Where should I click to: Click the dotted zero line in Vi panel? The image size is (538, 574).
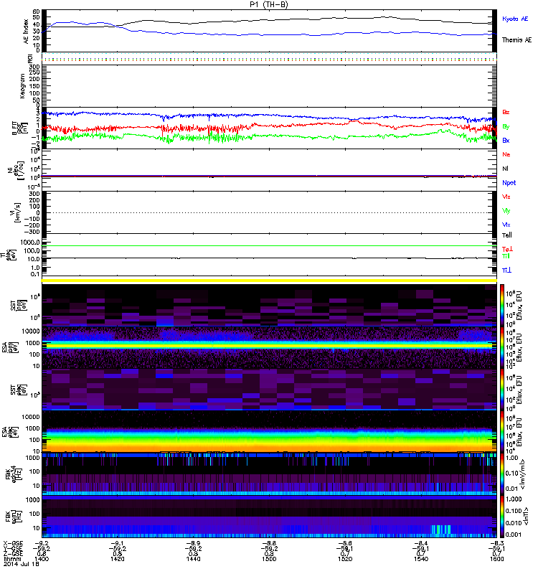269,212
